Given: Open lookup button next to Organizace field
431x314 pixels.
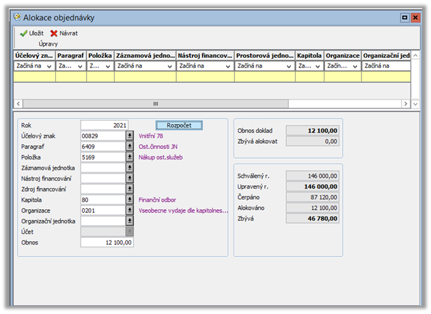Looking at the screenshot, I should (130, 210).
